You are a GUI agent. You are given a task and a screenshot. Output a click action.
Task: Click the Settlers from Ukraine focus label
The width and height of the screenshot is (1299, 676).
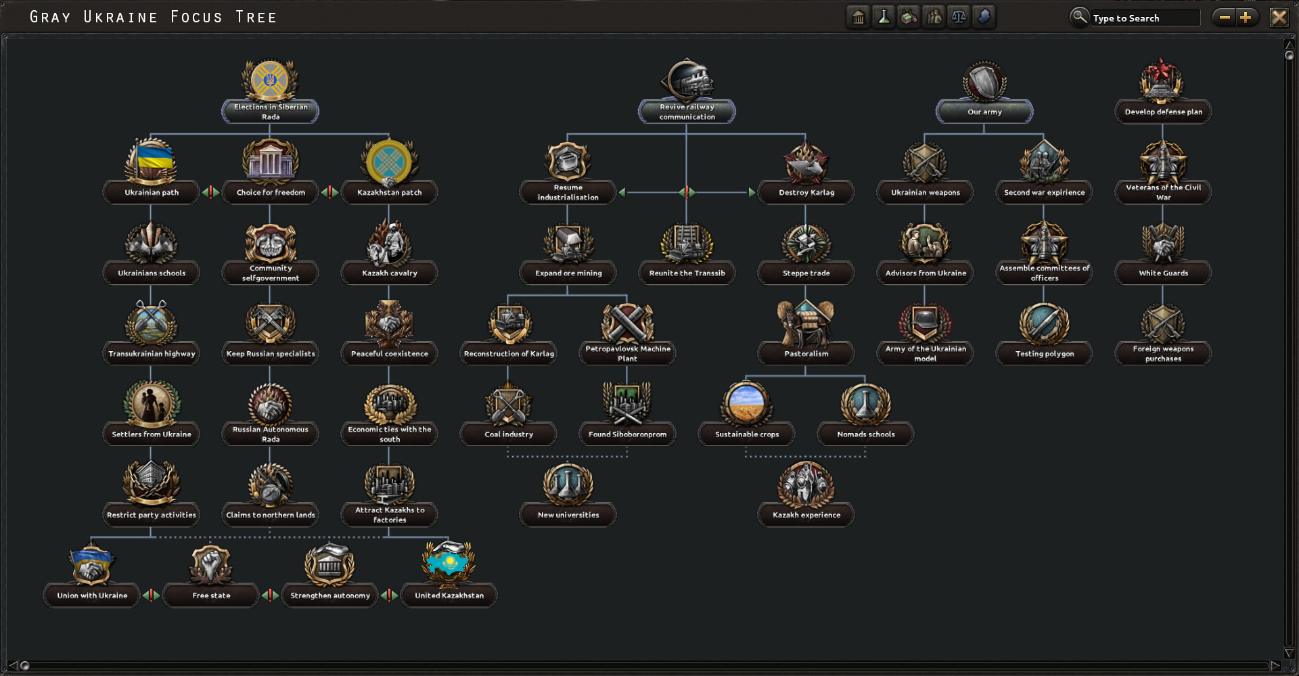[152, 434]
